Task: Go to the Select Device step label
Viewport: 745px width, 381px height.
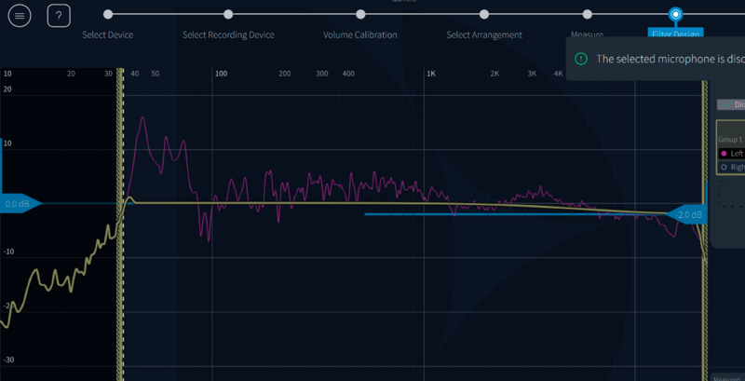Action: 108,35
